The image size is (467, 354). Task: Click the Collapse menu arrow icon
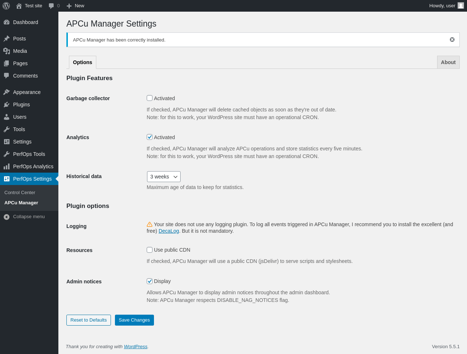(7, 217)
